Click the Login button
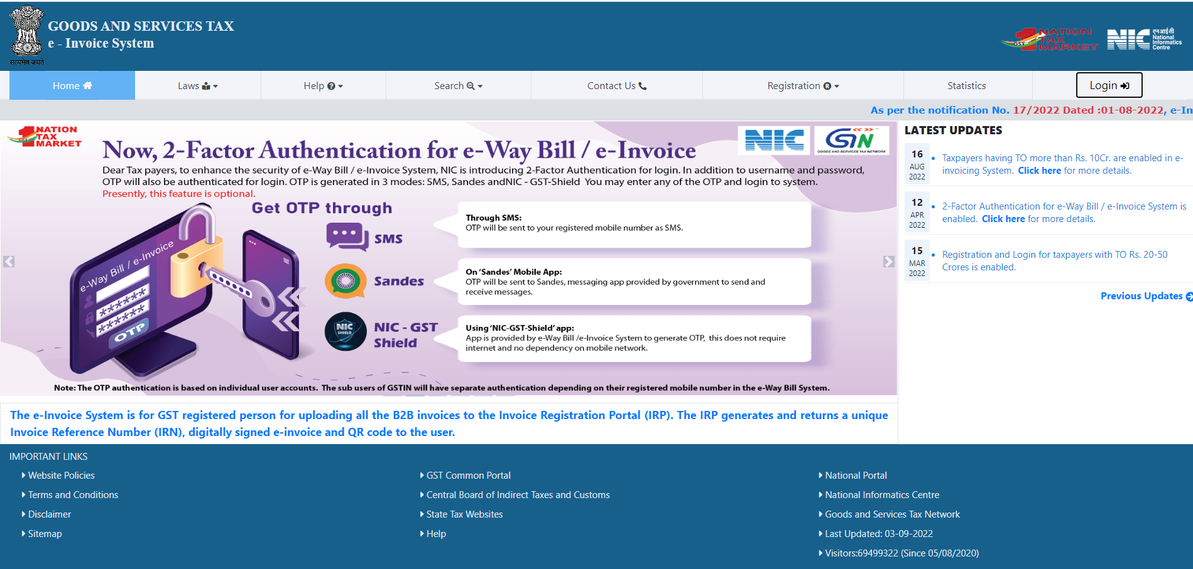 click(x=1109, y=85)
